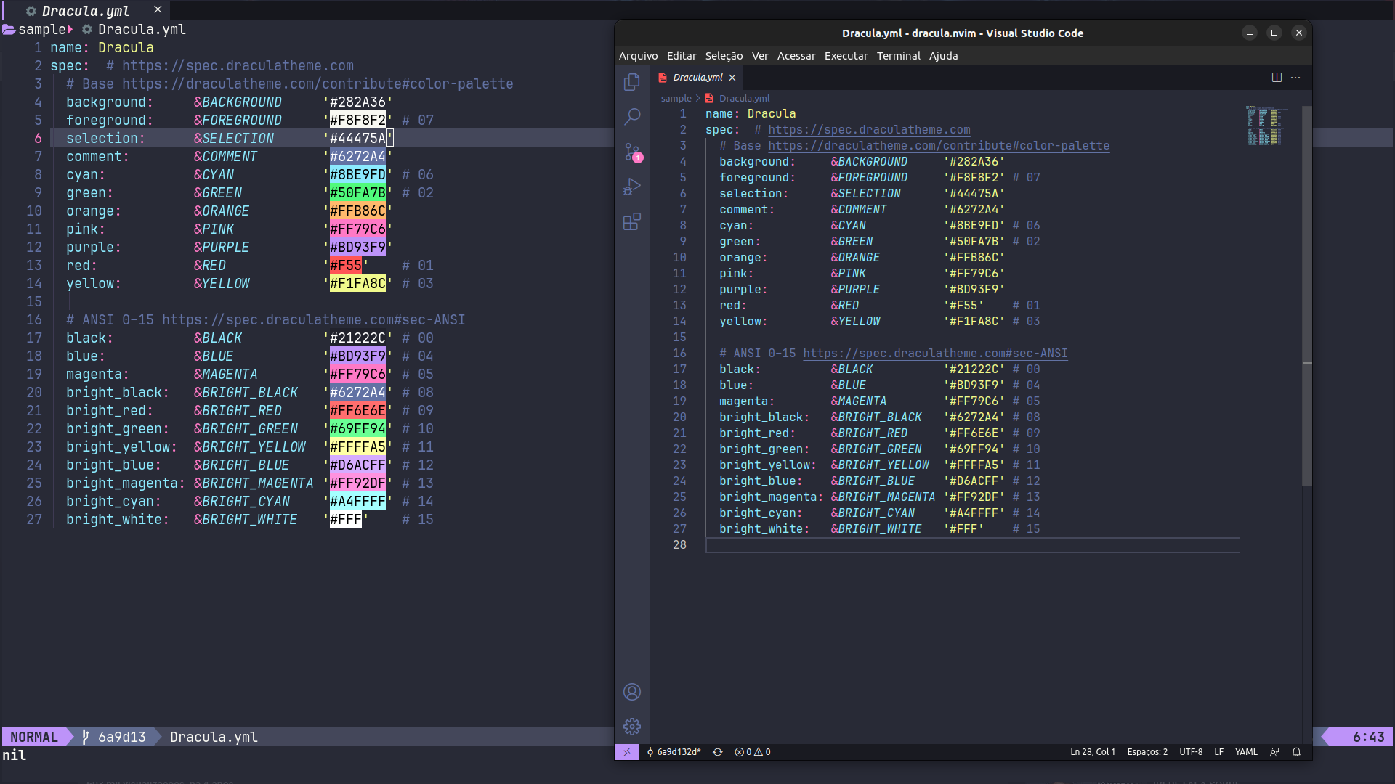Screen dimensions: 1395x784
Task: Click the #8BE9FD cyan swatch in Neovim
Action: 357,175
